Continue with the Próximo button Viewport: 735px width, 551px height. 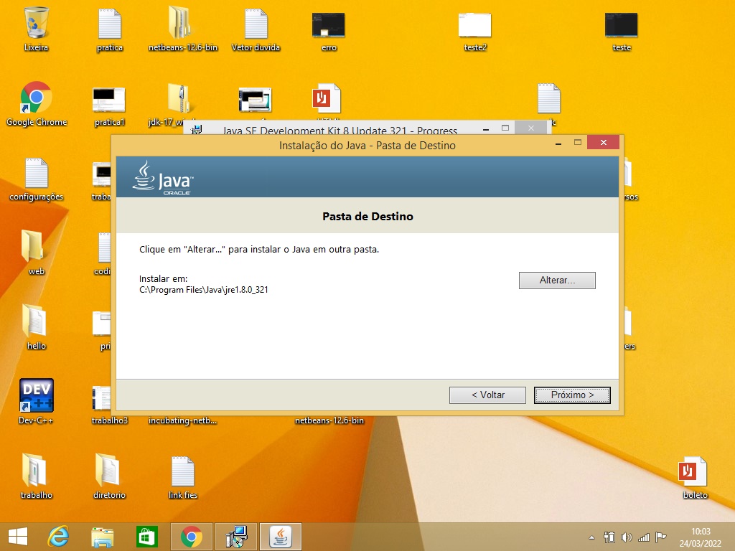tap(572, 395)
